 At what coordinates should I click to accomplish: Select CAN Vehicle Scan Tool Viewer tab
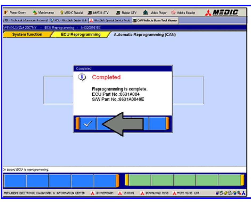[155, 20]
